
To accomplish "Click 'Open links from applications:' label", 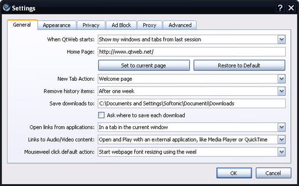I will click(x=62, y=127).
